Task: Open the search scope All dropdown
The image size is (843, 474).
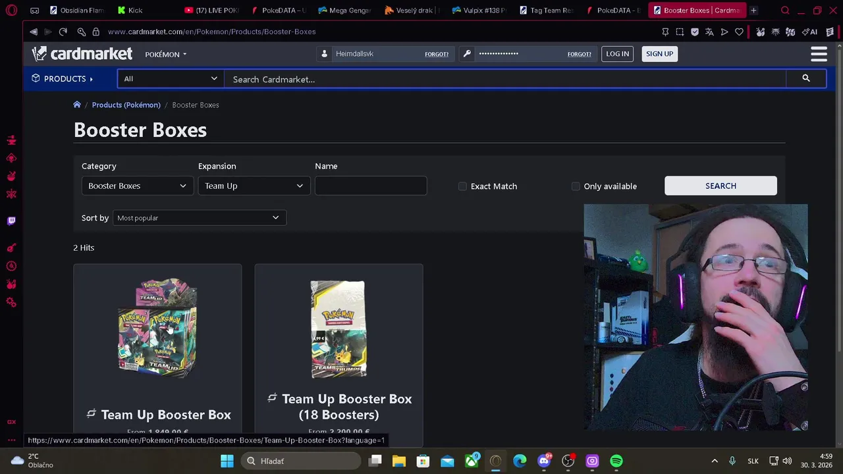Action: tap(171, 79)
